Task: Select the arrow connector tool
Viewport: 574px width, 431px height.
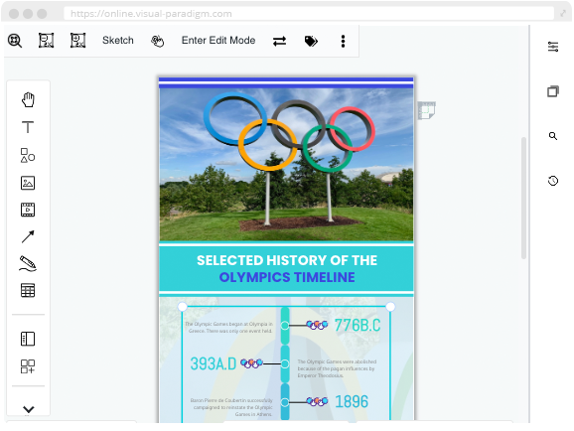Action: click(28, 237)
